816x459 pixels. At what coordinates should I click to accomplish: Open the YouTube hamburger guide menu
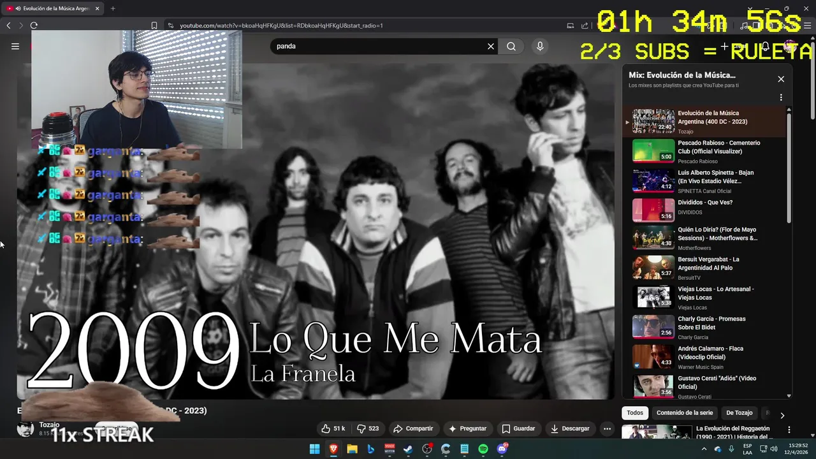15,46
